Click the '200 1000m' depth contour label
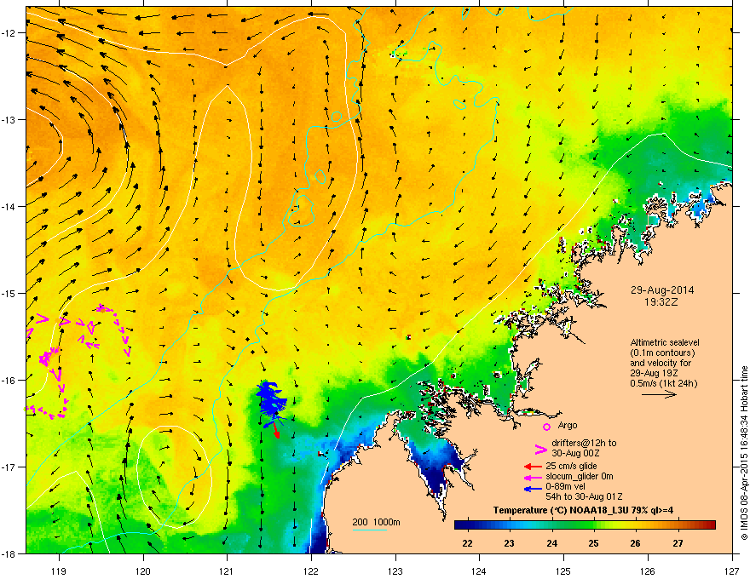This screenshot has width=750, height=579. pyautogui.click(x=376, y=522)
